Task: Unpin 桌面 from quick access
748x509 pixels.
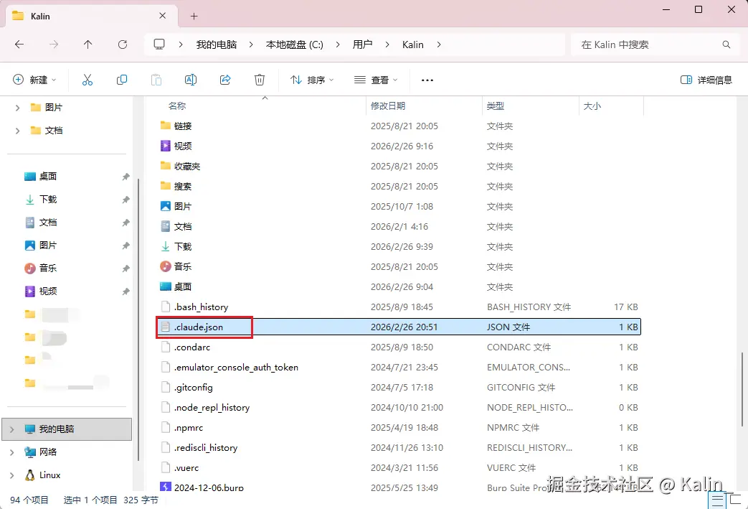Action: pos(126,177)
